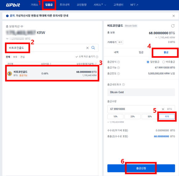Filter coin list by 관심
Viewport: 179px width, 176px height.
[22, 57]
